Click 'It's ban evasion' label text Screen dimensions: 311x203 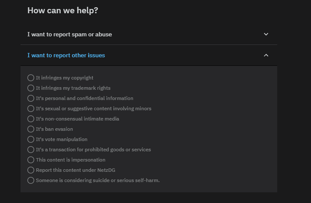[54, 129]
